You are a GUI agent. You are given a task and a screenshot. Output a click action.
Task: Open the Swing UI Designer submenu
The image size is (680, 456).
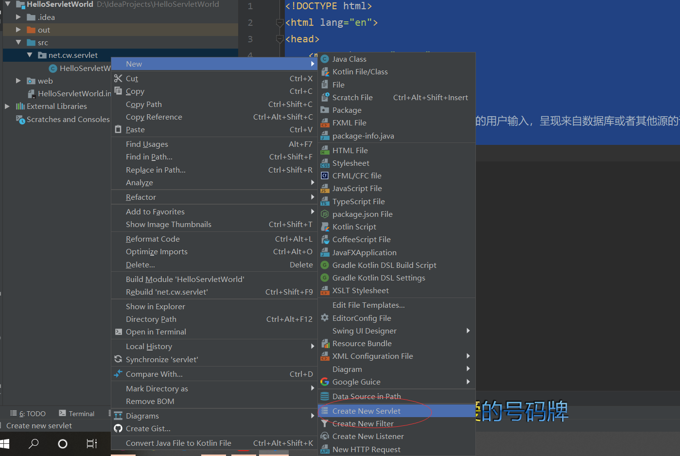pos(397,331)
